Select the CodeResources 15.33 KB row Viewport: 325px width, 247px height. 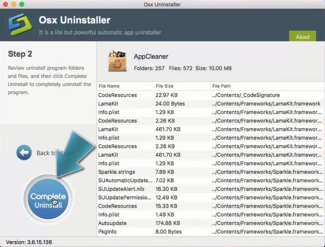point(211,206)
